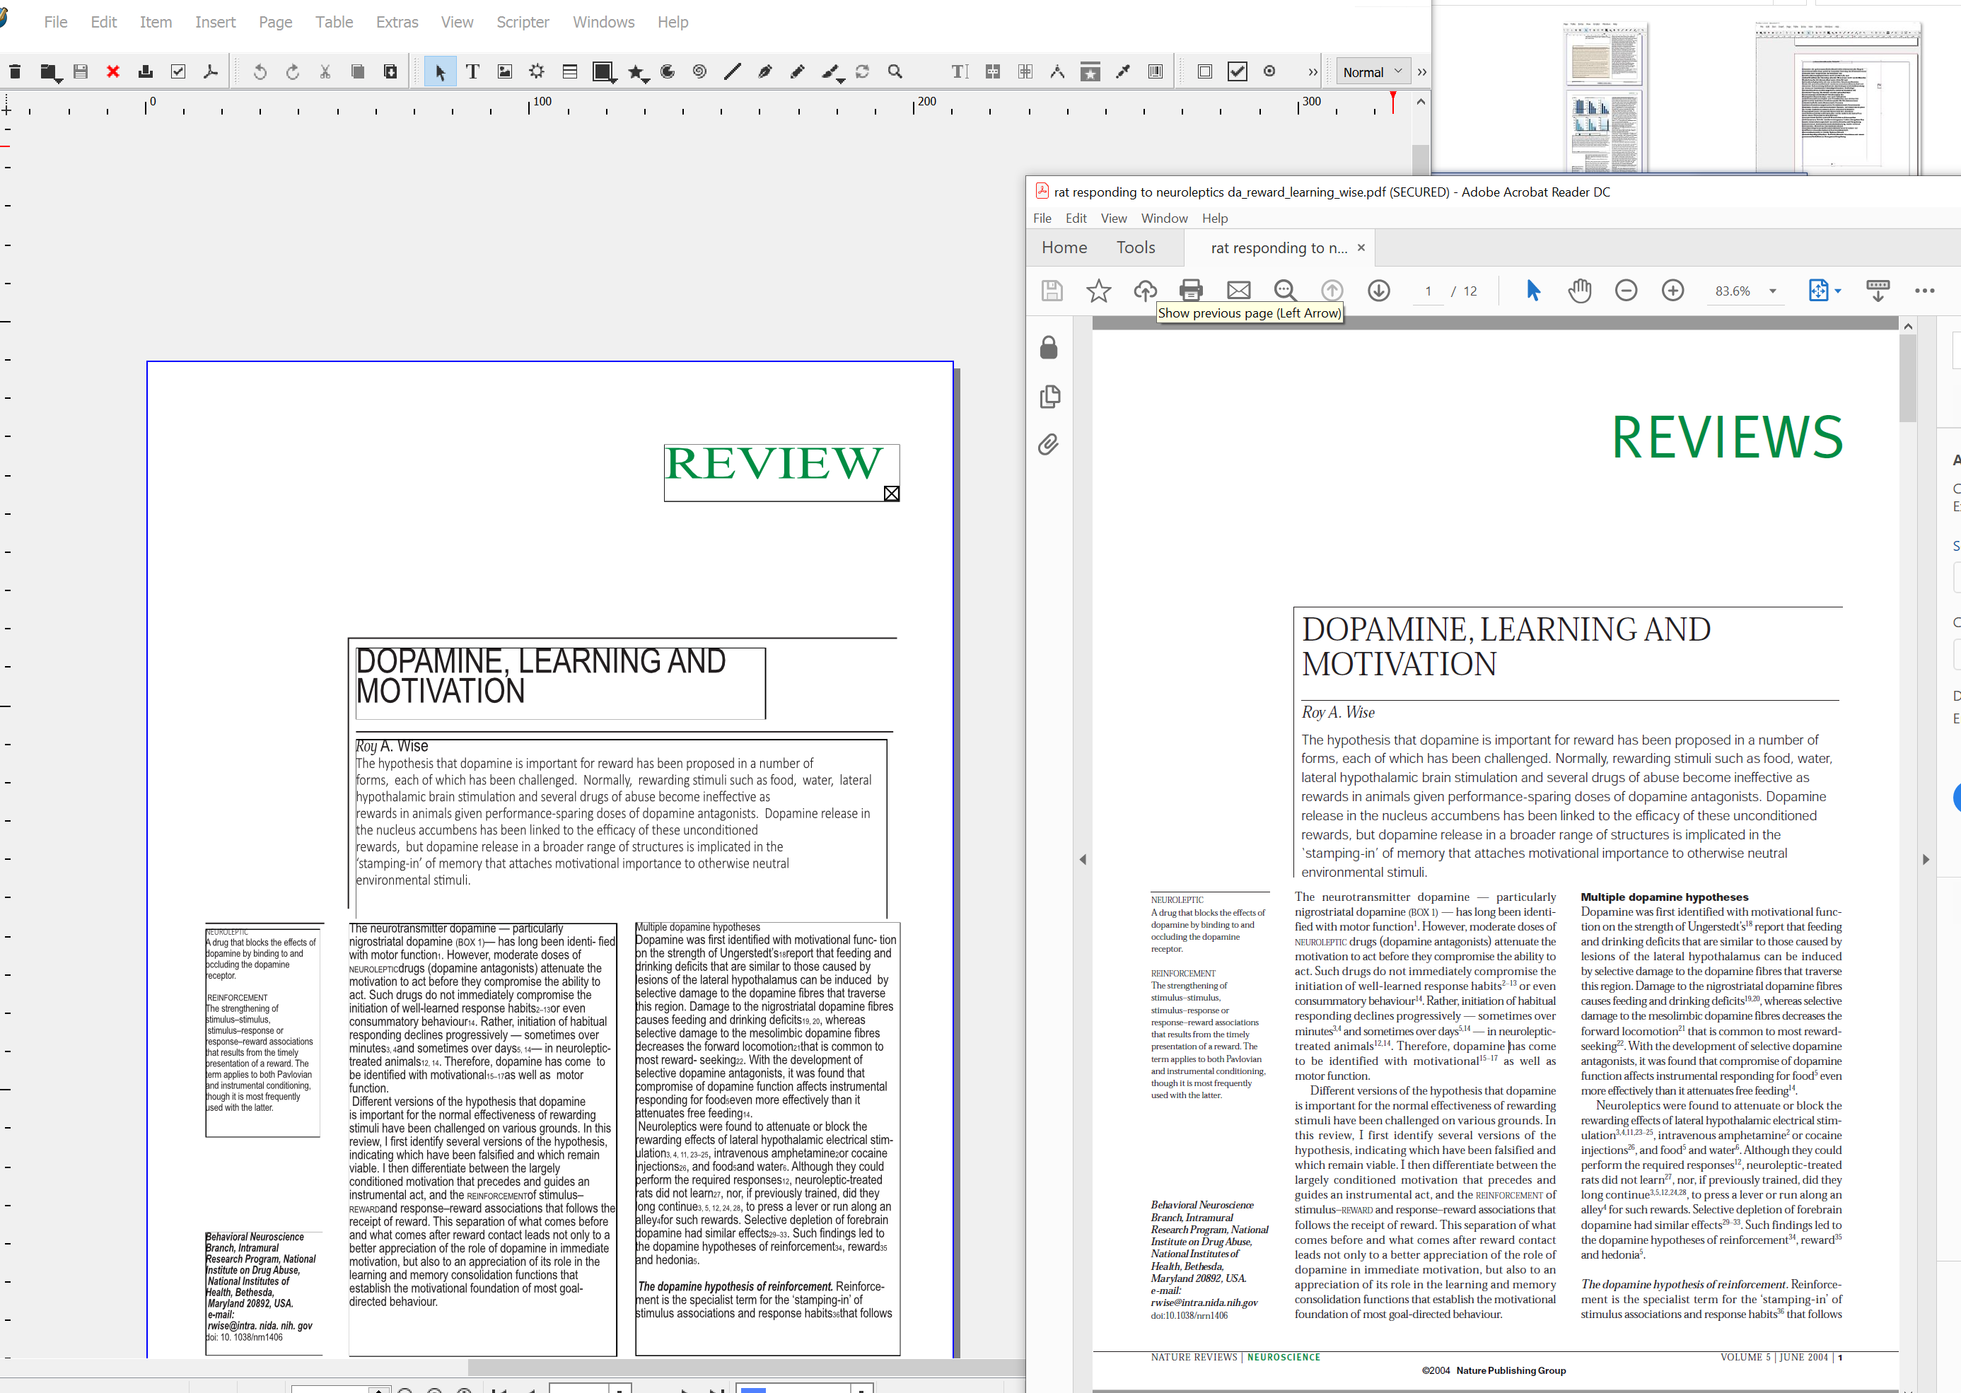Print the PDF document
Viewport: 1961px width, 1393px height.
(1191, 291)
